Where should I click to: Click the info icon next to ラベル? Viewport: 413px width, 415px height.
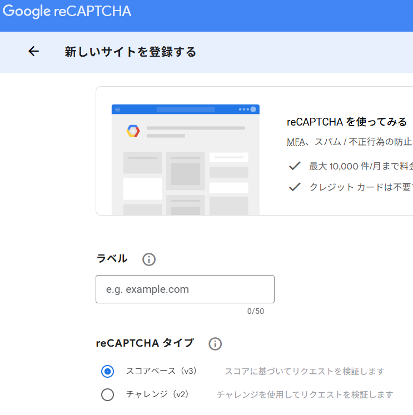click(149, 259)
